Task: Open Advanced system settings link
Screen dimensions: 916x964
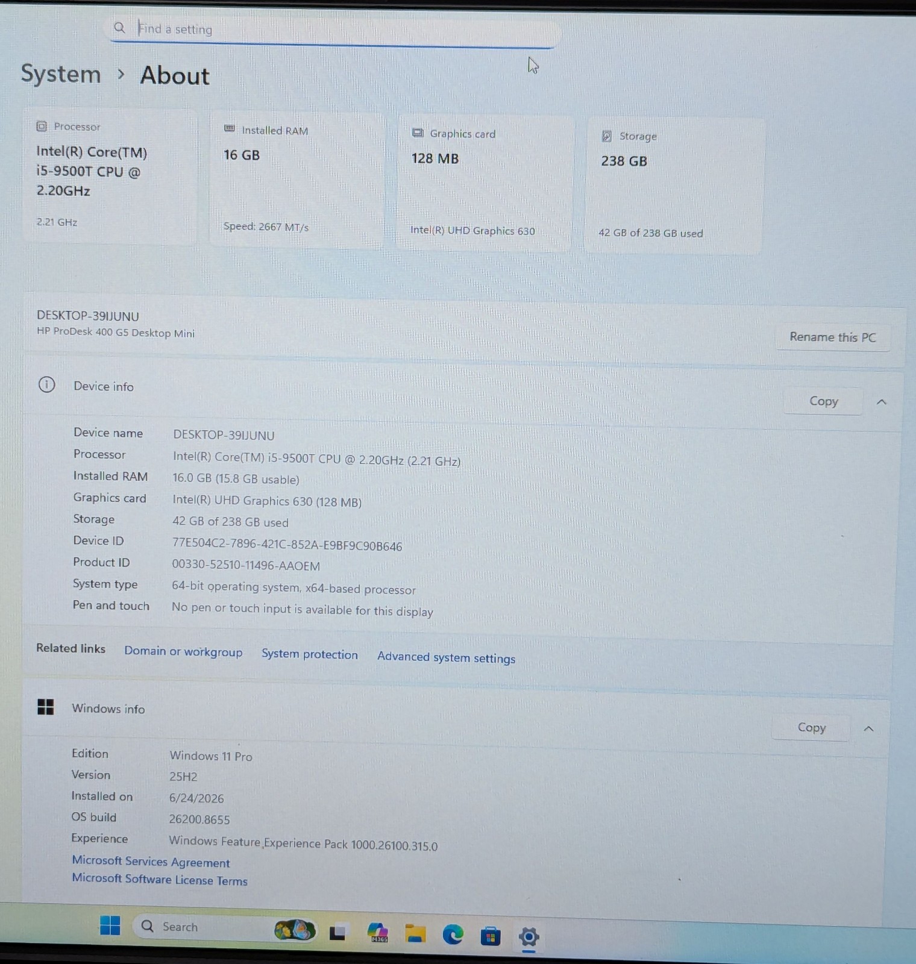Action: [x=446, y=657]
